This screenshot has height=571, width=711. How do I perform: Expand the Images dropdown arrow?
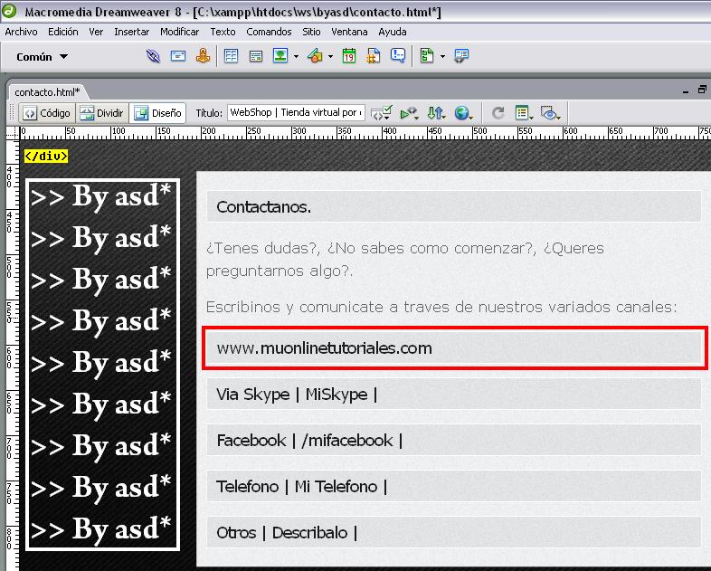click(296, 57)
